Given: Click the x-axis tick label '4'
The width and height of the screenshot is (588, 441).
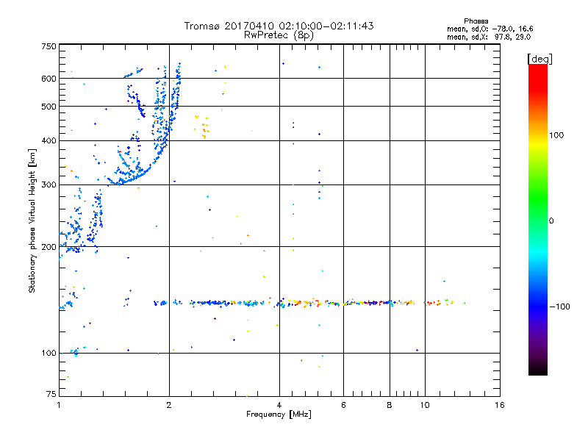Looking at the screenshot, I should 279,405.
